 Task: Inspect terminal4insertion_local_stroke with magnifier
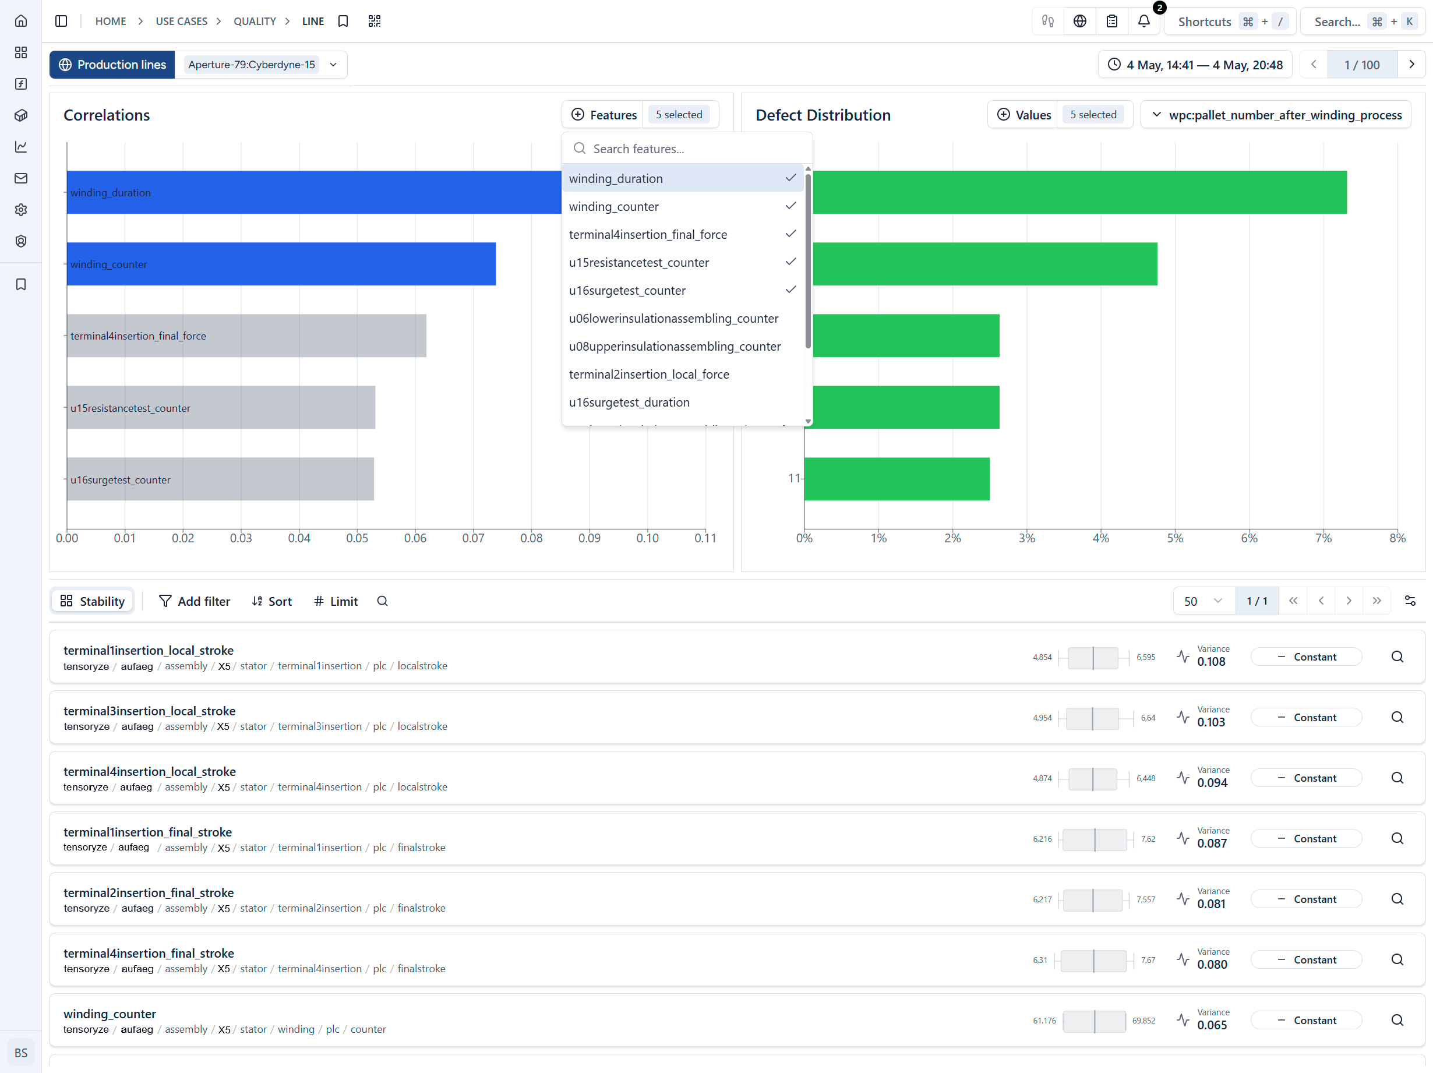coord(1397,778)
